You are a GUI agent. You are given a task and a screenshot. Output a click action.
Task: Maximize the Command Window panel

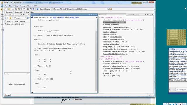coord(91,15)
